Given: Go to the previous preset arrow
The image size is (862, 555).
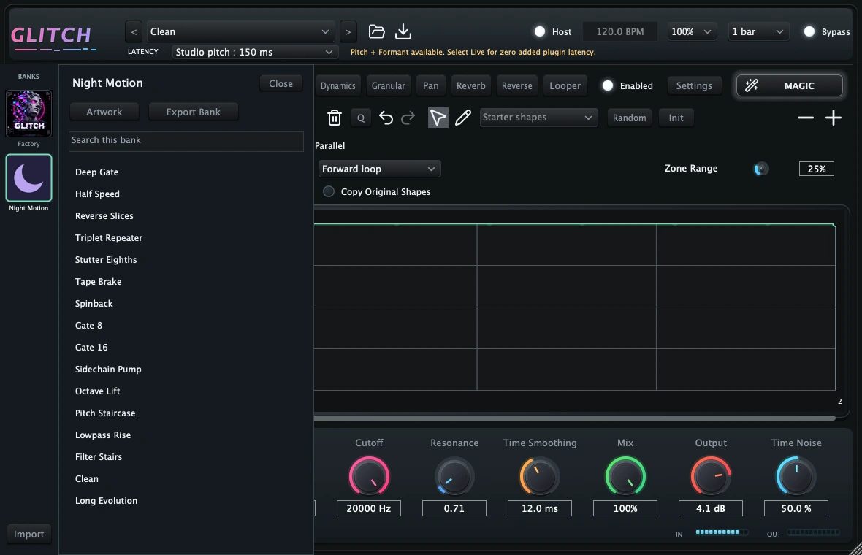Looking at the screenshot, I should point(134,32).
